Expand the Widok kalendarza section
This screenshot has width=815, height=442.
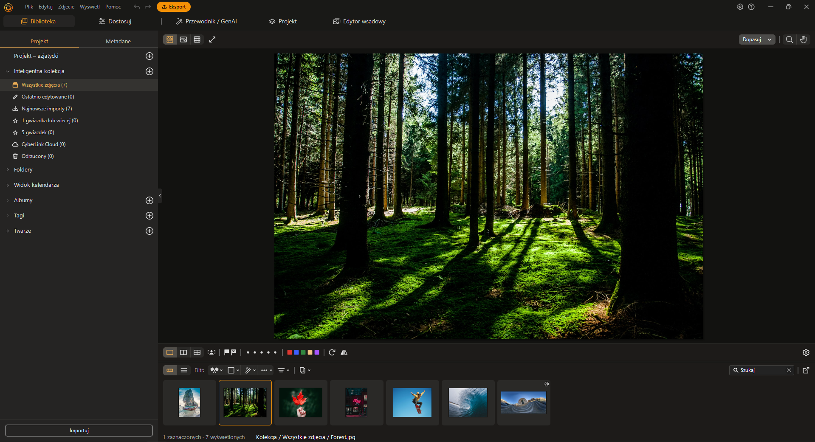tap(8, 185)
